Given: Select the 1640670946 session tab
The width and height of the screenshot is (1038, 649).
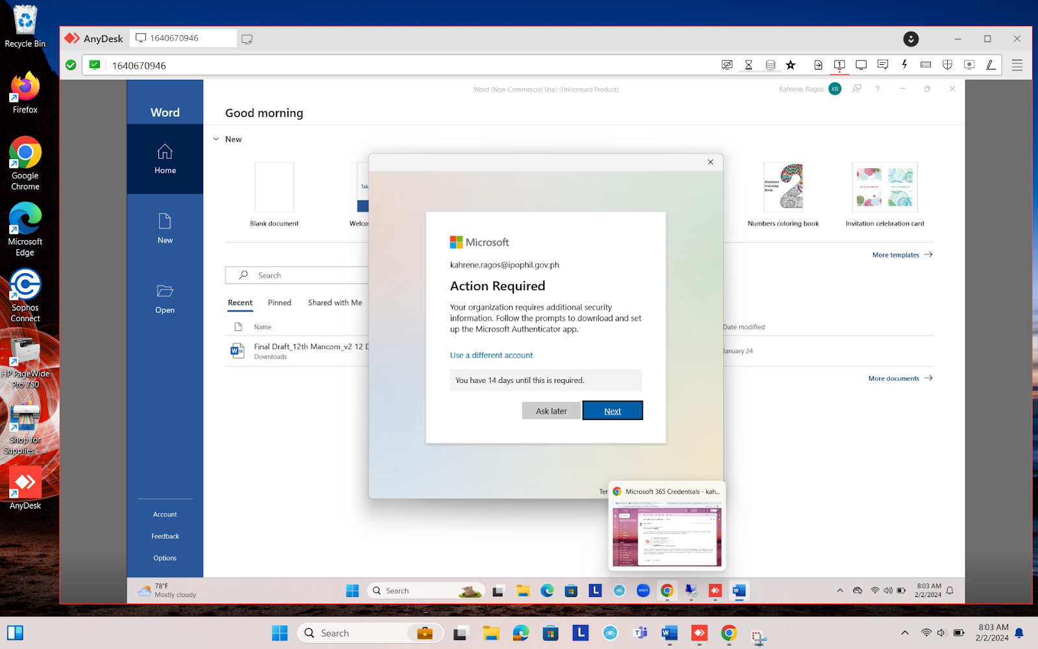Looking at the screenshot, I should pyautogui.click(x=183, y=38).
